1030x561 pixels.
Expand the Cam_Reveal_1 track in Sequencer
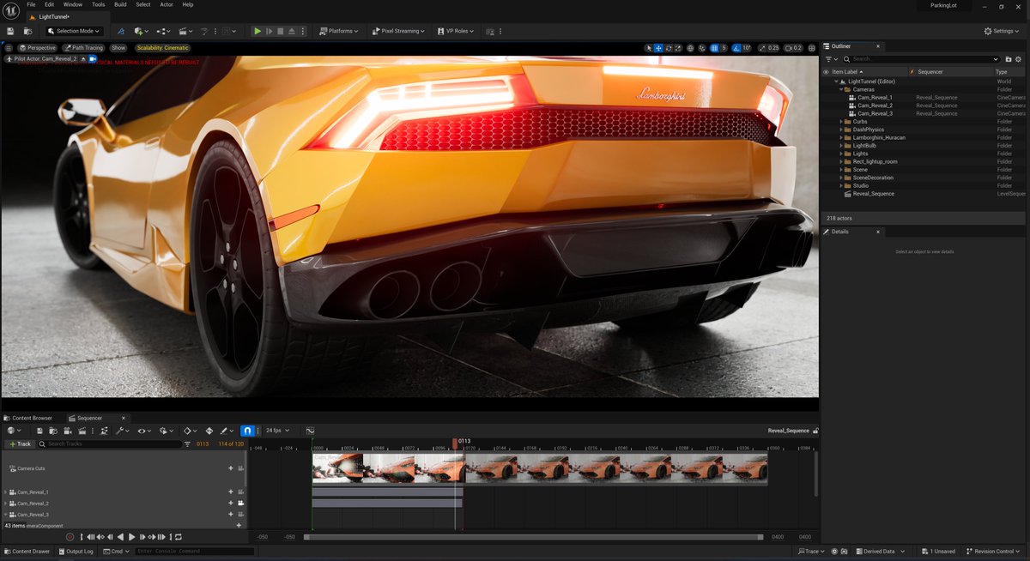coord(5,492)
